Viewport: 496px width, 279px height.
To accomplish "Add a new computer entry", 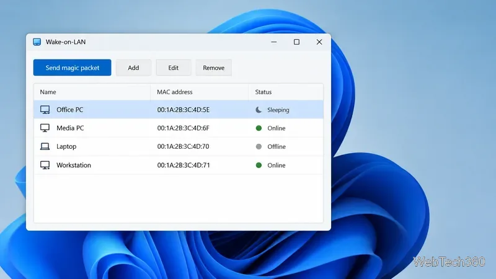I will [133, 68].
